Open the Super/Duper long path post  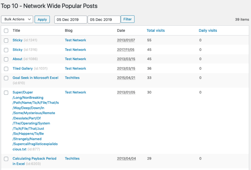pos(36,121)
